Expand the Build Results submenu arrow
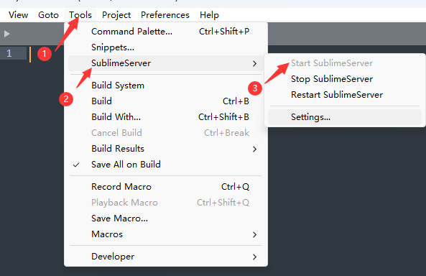426x276 pixels. coord(254,149)
